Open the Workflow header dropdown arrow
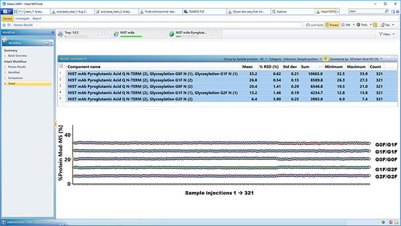The image size is (401, 226). click(22, 33)
